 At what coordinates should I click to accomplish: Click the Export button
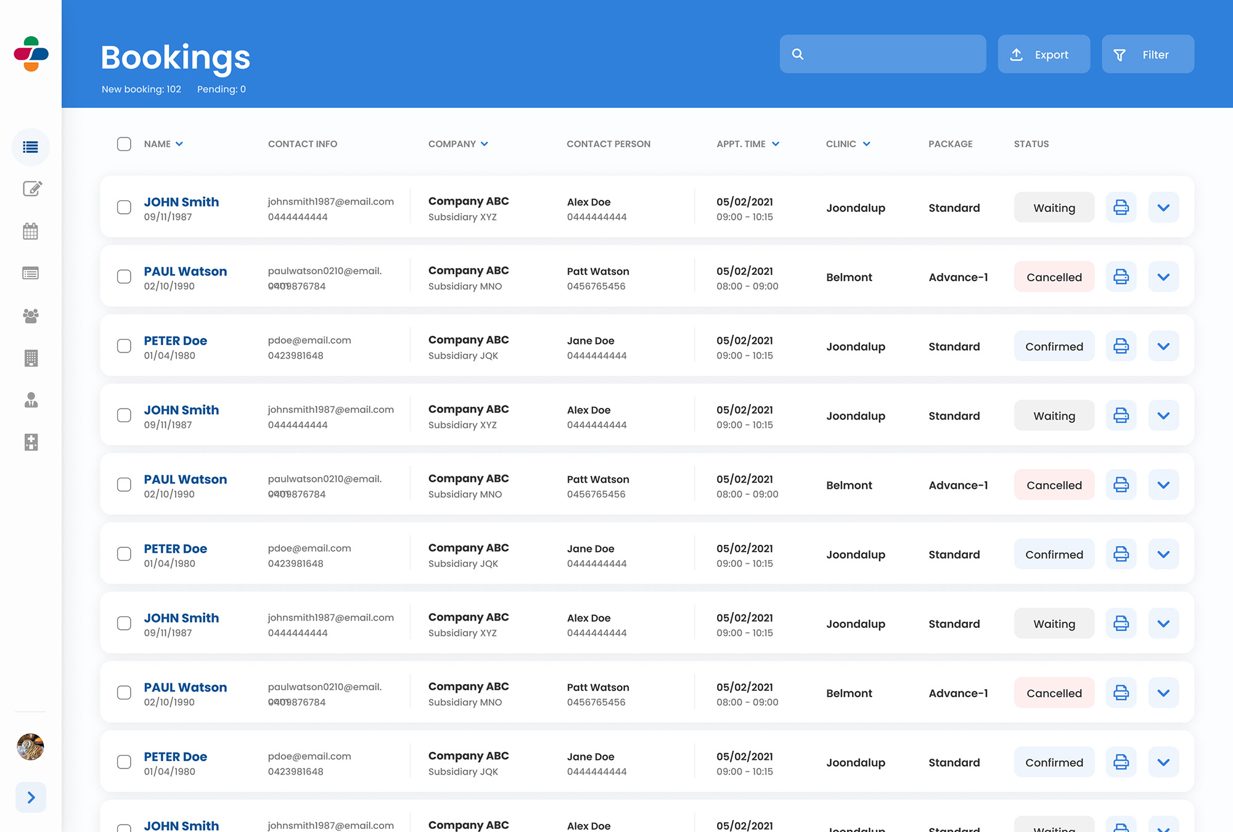click(x=1044, y=54)
